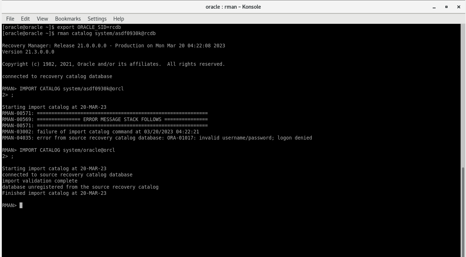
Task: Click the RMAN-04035 ORA-01017 error line
Action: [157, 138]
